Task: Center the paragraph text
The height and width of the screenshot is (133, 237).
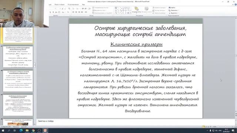Action: point(76,12)
